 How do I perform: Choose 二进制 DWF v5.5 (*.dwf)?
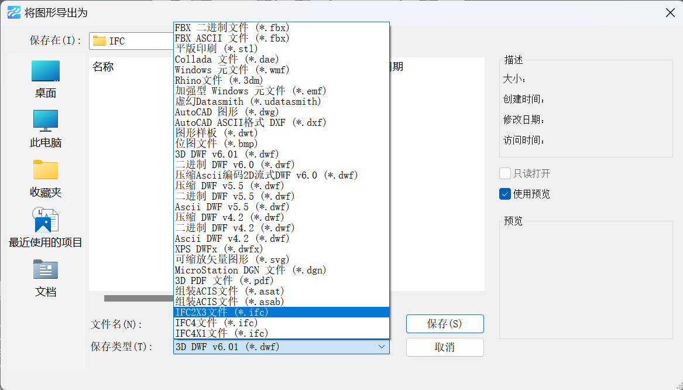coord(282,196)
